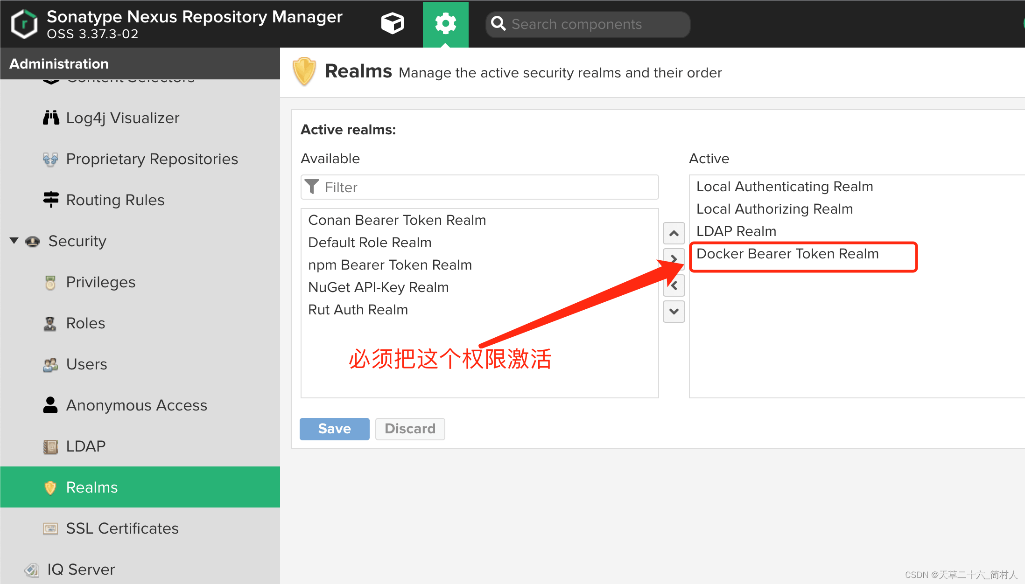Open LDAP settings

tap(86, 446)
